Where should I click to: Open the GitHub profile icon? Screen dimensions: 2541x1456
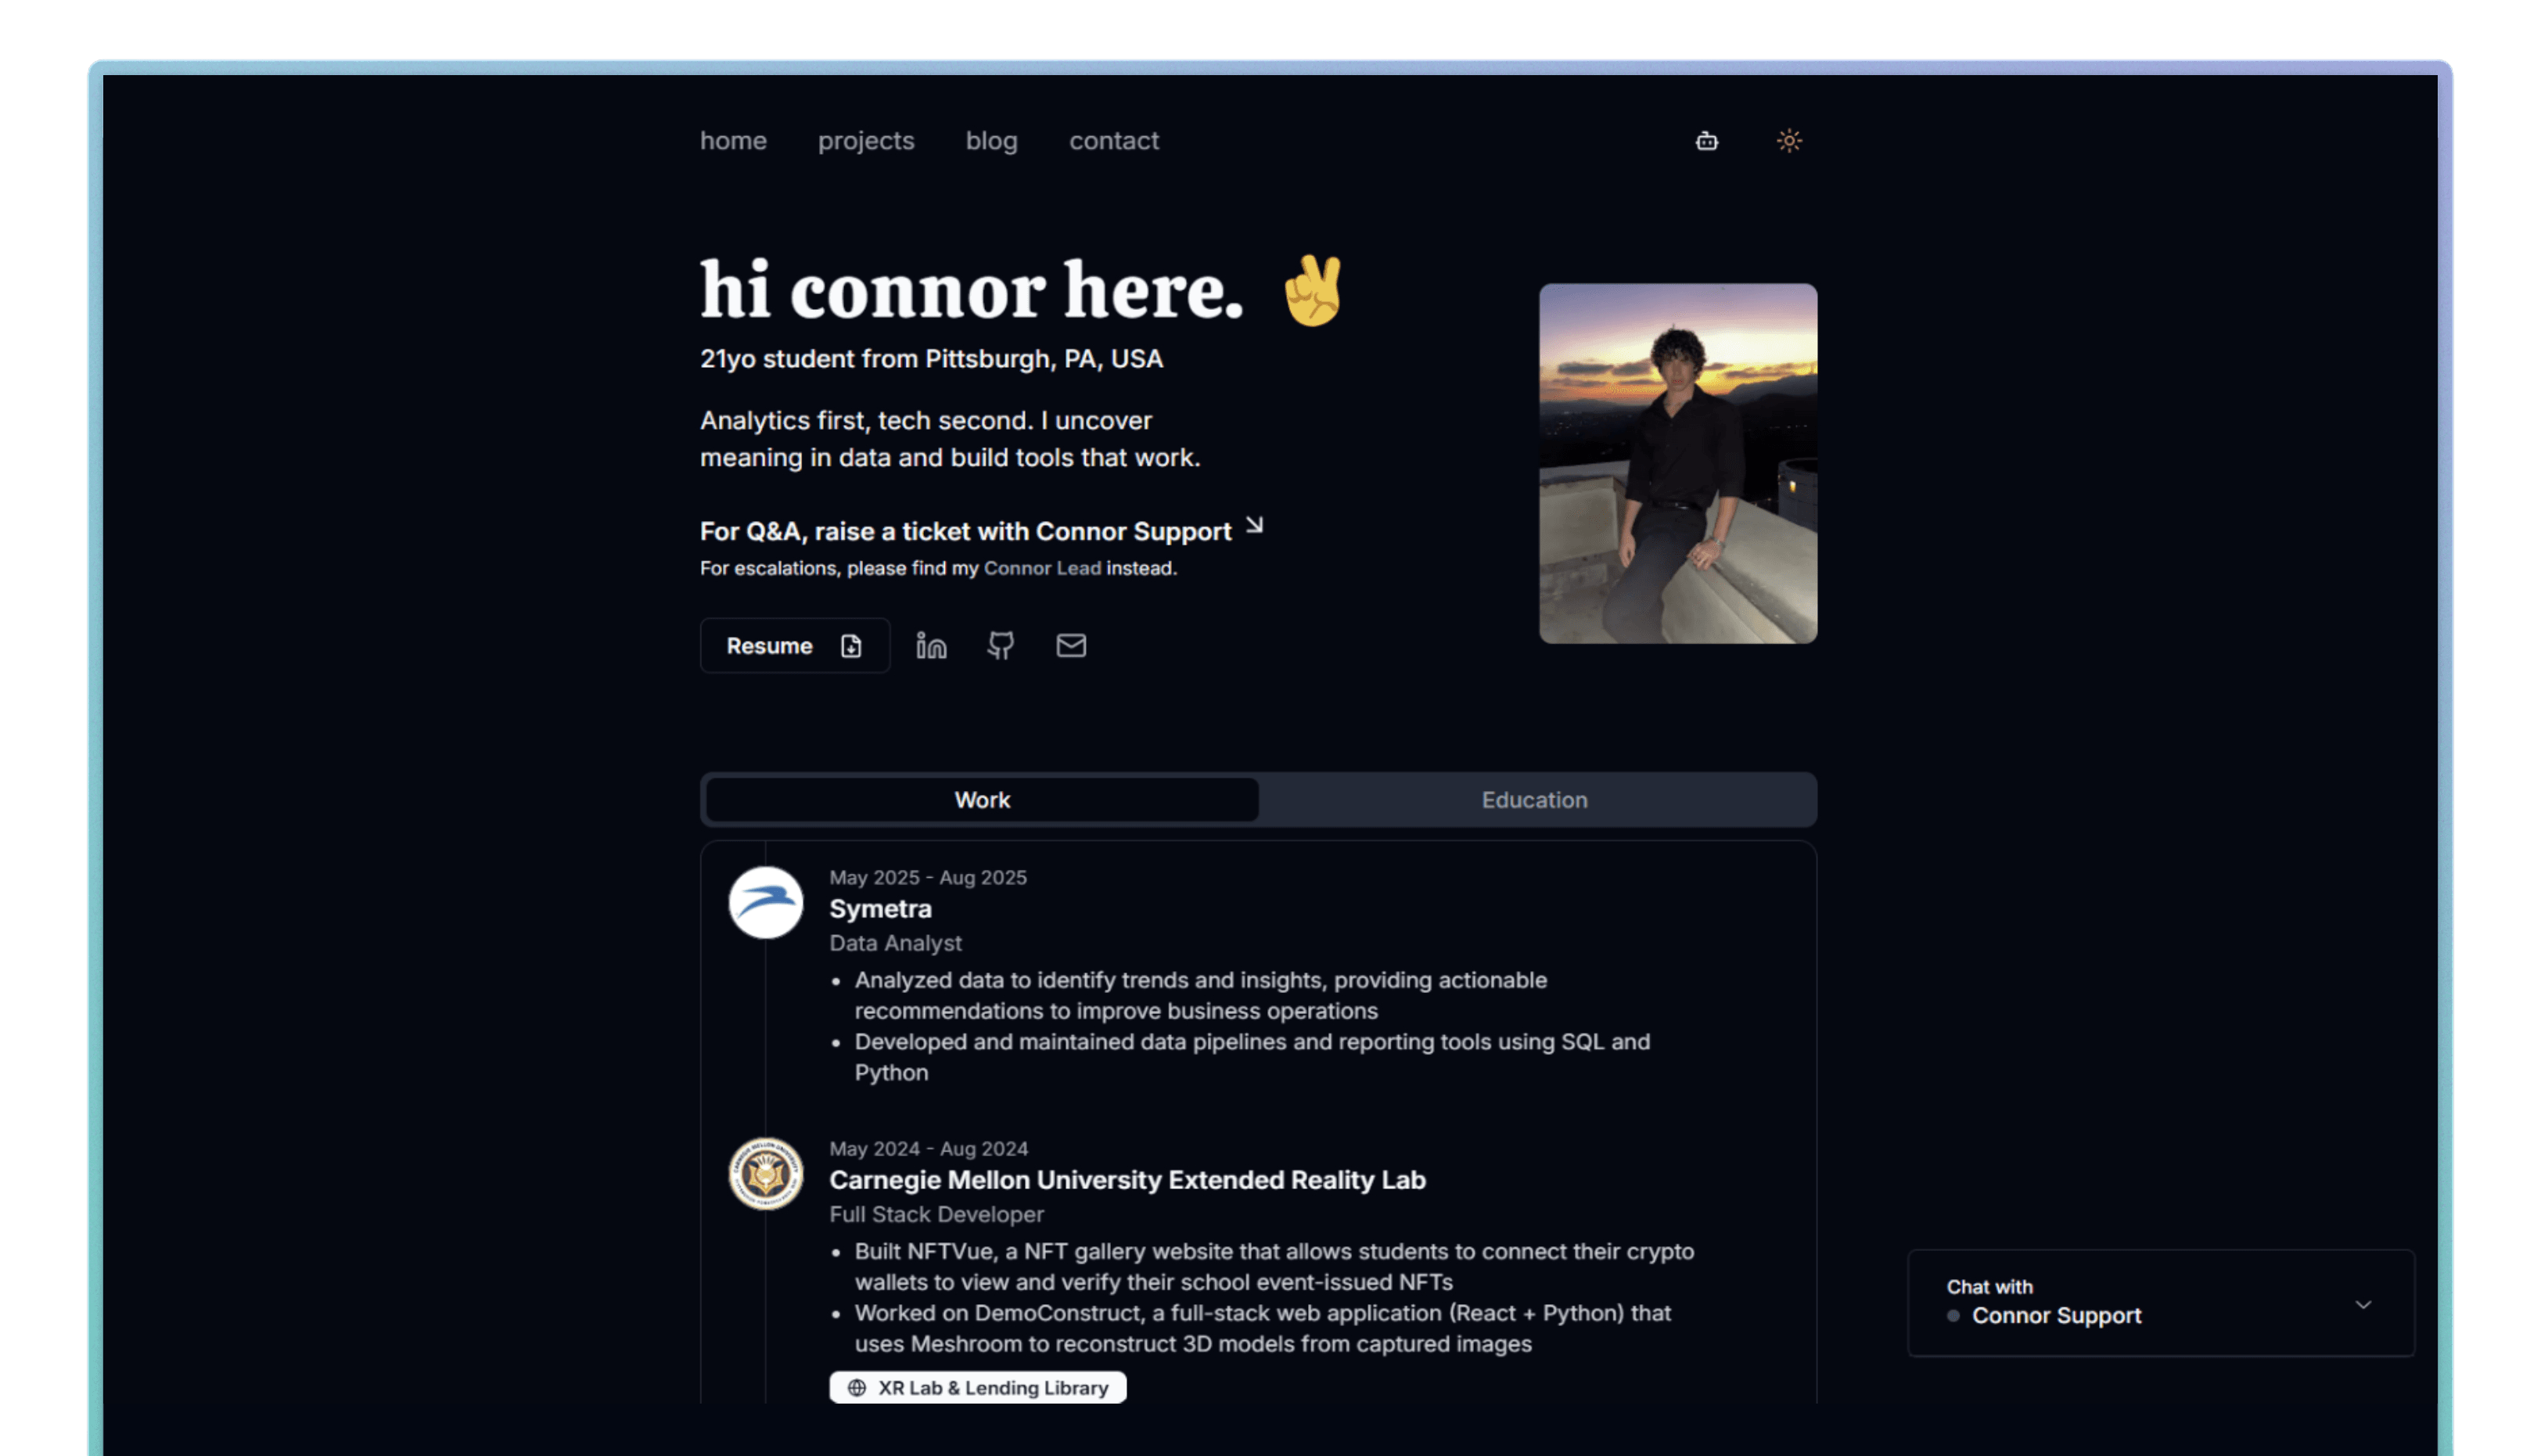tap(1001, 646)
